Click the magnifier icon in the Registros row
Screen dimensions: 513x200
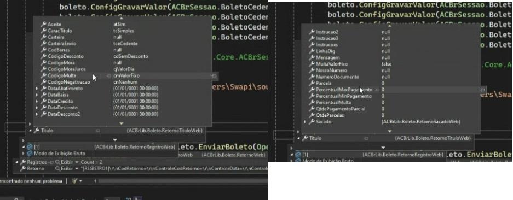(x=57, y=162)
